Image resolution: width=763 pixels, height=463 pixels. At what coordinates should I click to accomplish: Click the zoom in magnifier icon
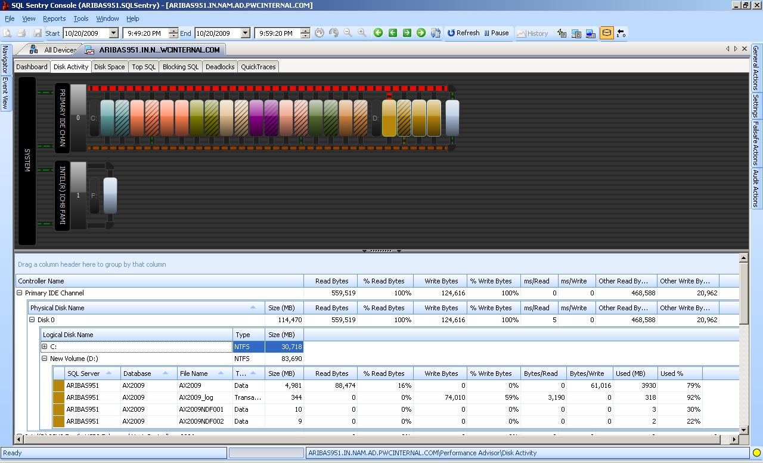click(x=362, y=33)
